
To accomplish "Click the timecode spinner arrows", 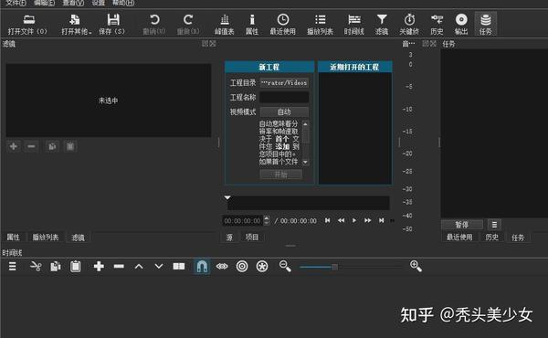I will 267,220.
